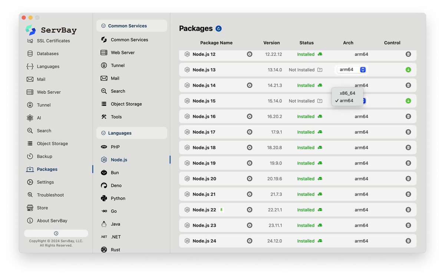Remove Node.js 20 using trash icon
The image size is (445, 278).
pyautogui.click(x=408, y=178)
